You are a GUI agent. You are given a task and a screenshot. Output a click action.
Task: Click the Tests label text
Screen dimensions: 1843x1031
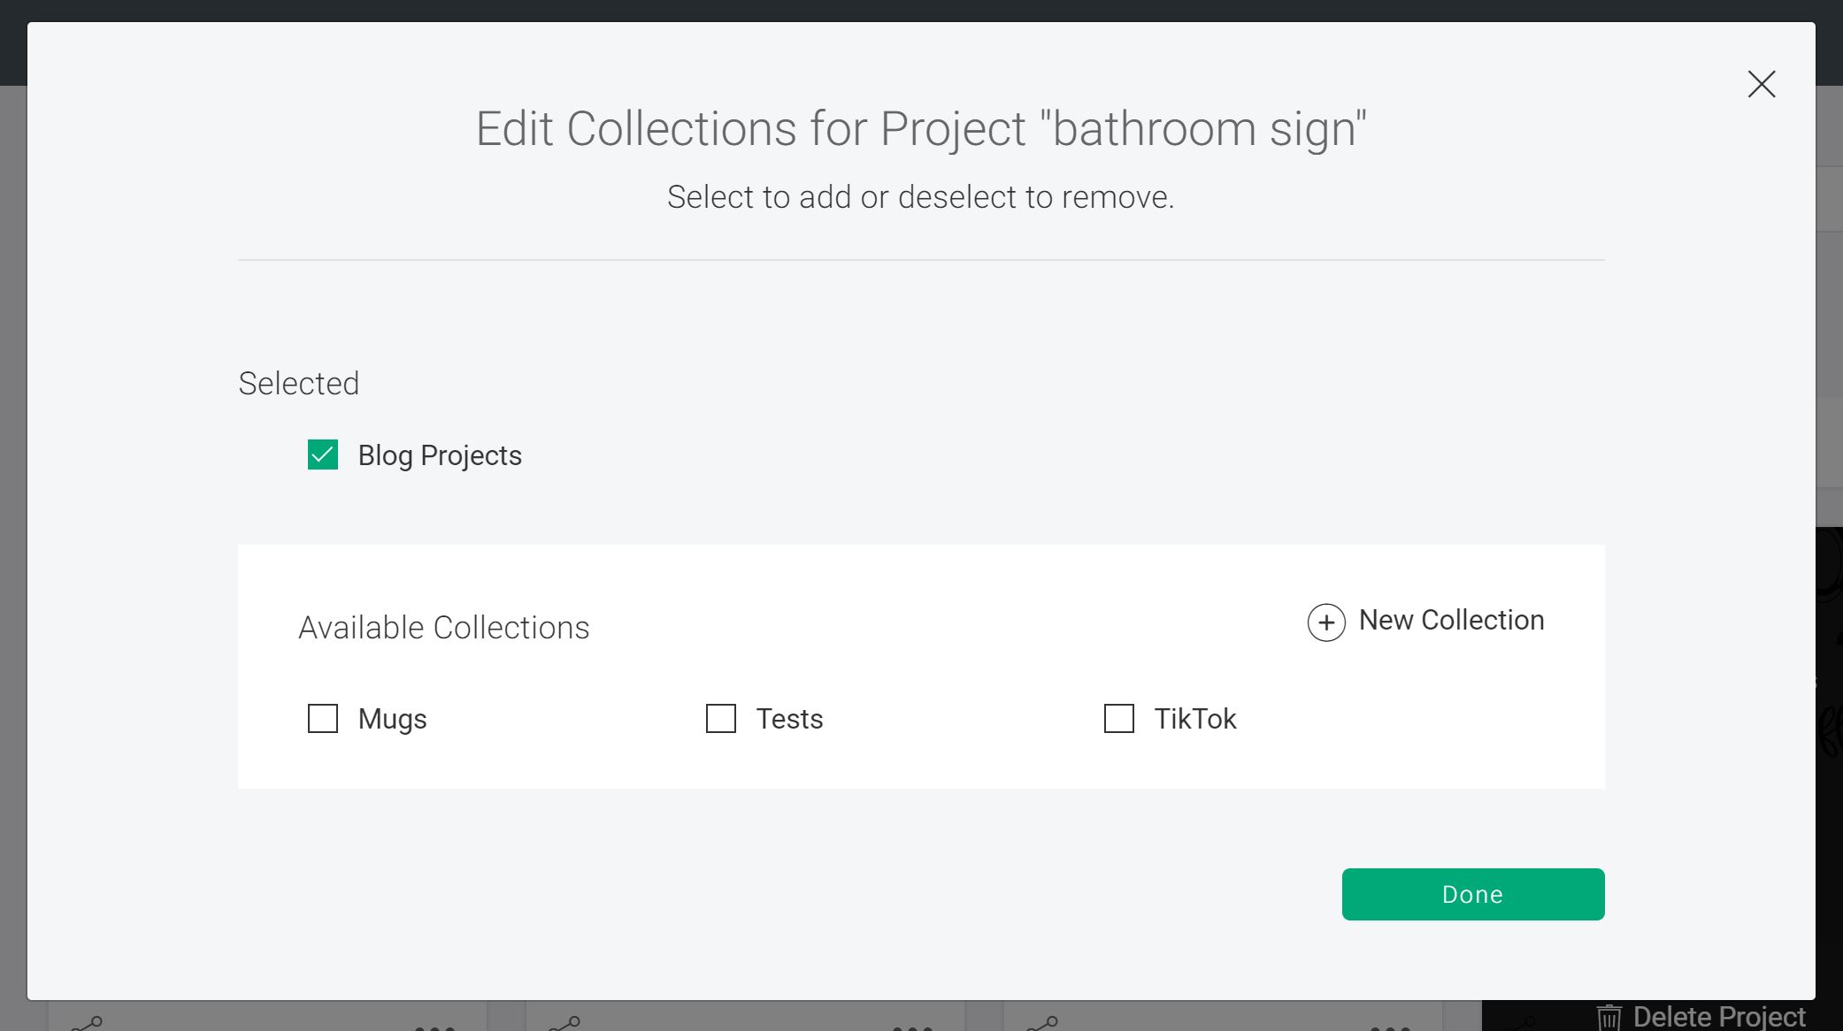788,719
